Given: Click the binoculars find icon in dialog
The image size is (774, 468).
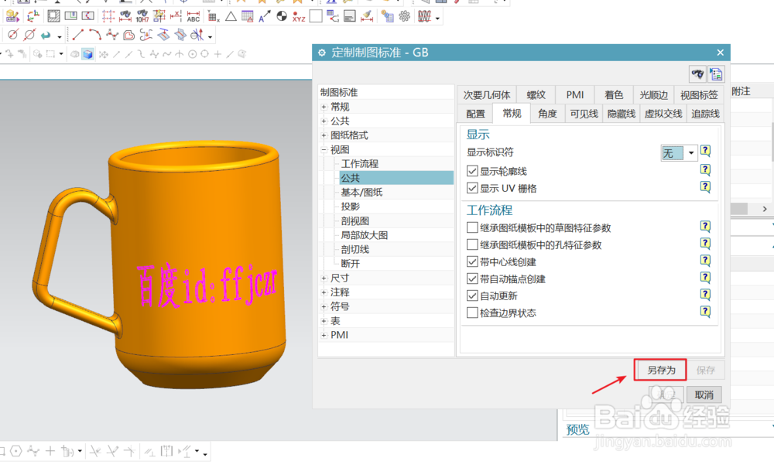Looking at the screenshot, I should coord(697,74).
